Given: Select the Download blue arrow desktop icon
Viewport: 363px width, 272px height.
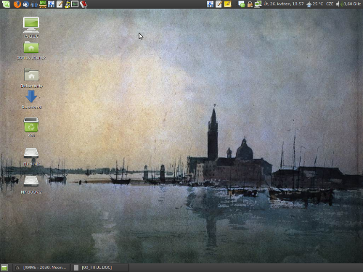Looking at the screenshot, I should 31,96.
